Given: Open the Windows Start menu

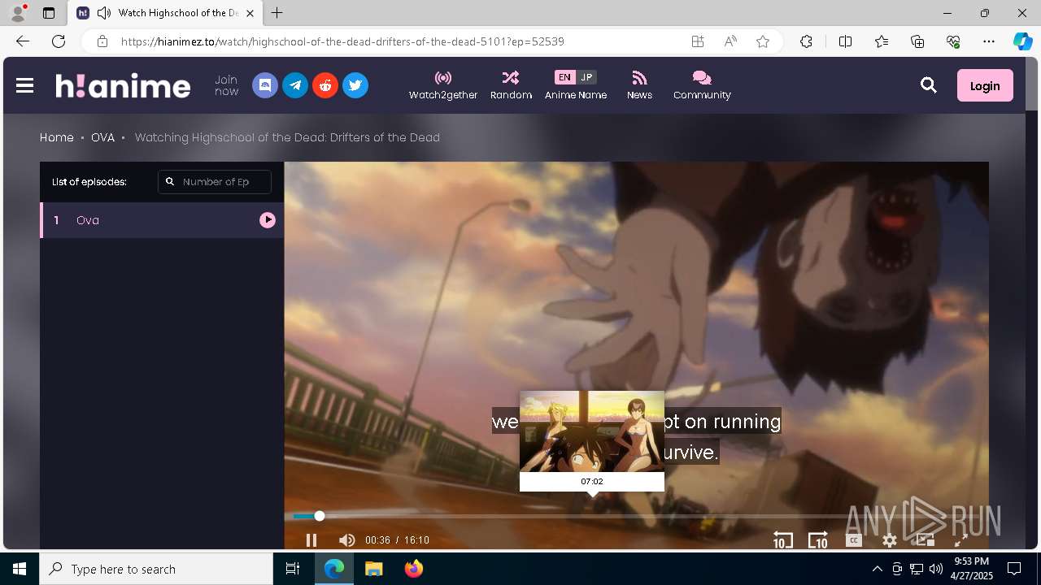Looking at the screenshot, I should [x=20, y=569].
